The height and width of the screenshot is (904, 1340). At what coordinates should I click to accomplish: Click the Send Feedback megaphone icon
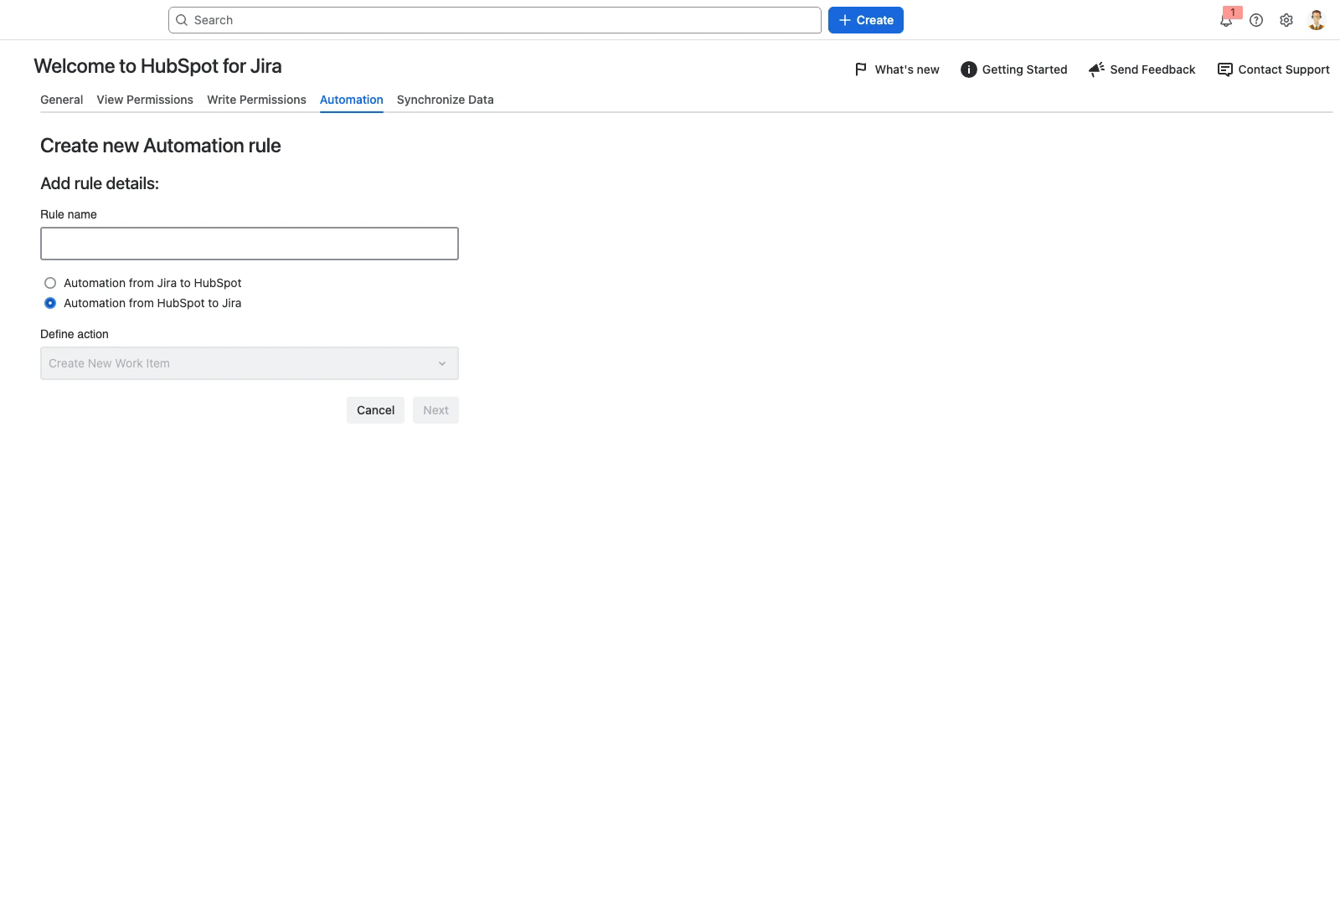[x=1096, y=69]
